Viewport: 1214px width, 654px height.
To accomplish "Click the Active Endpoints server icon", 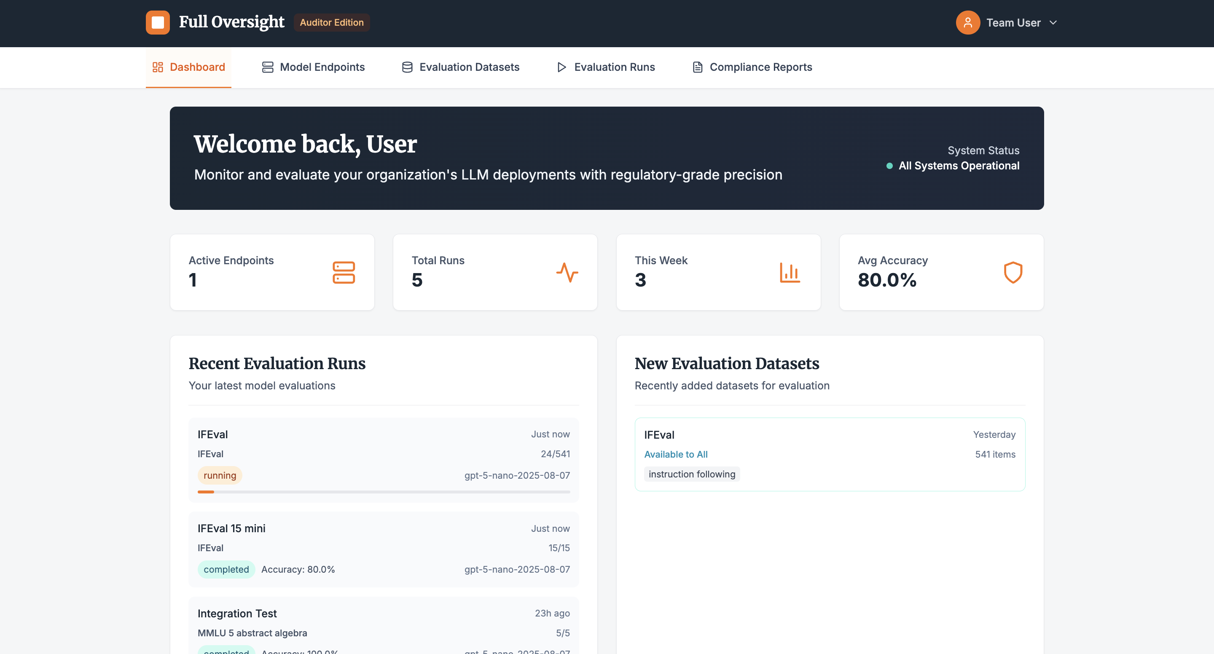I will (x=344, y=272).
